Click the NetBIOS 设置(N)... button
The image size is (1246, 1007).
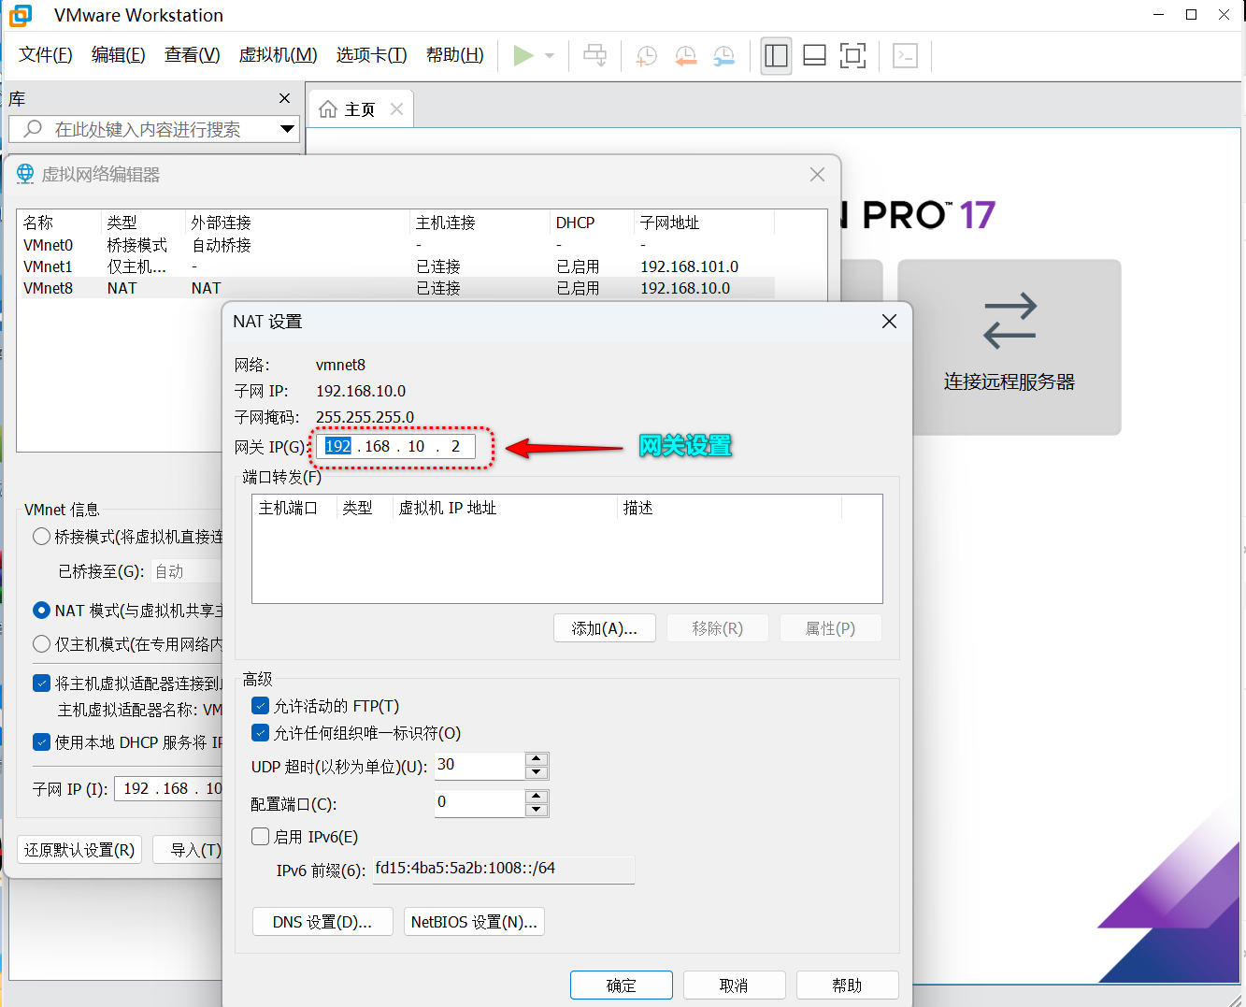(474, 922)
